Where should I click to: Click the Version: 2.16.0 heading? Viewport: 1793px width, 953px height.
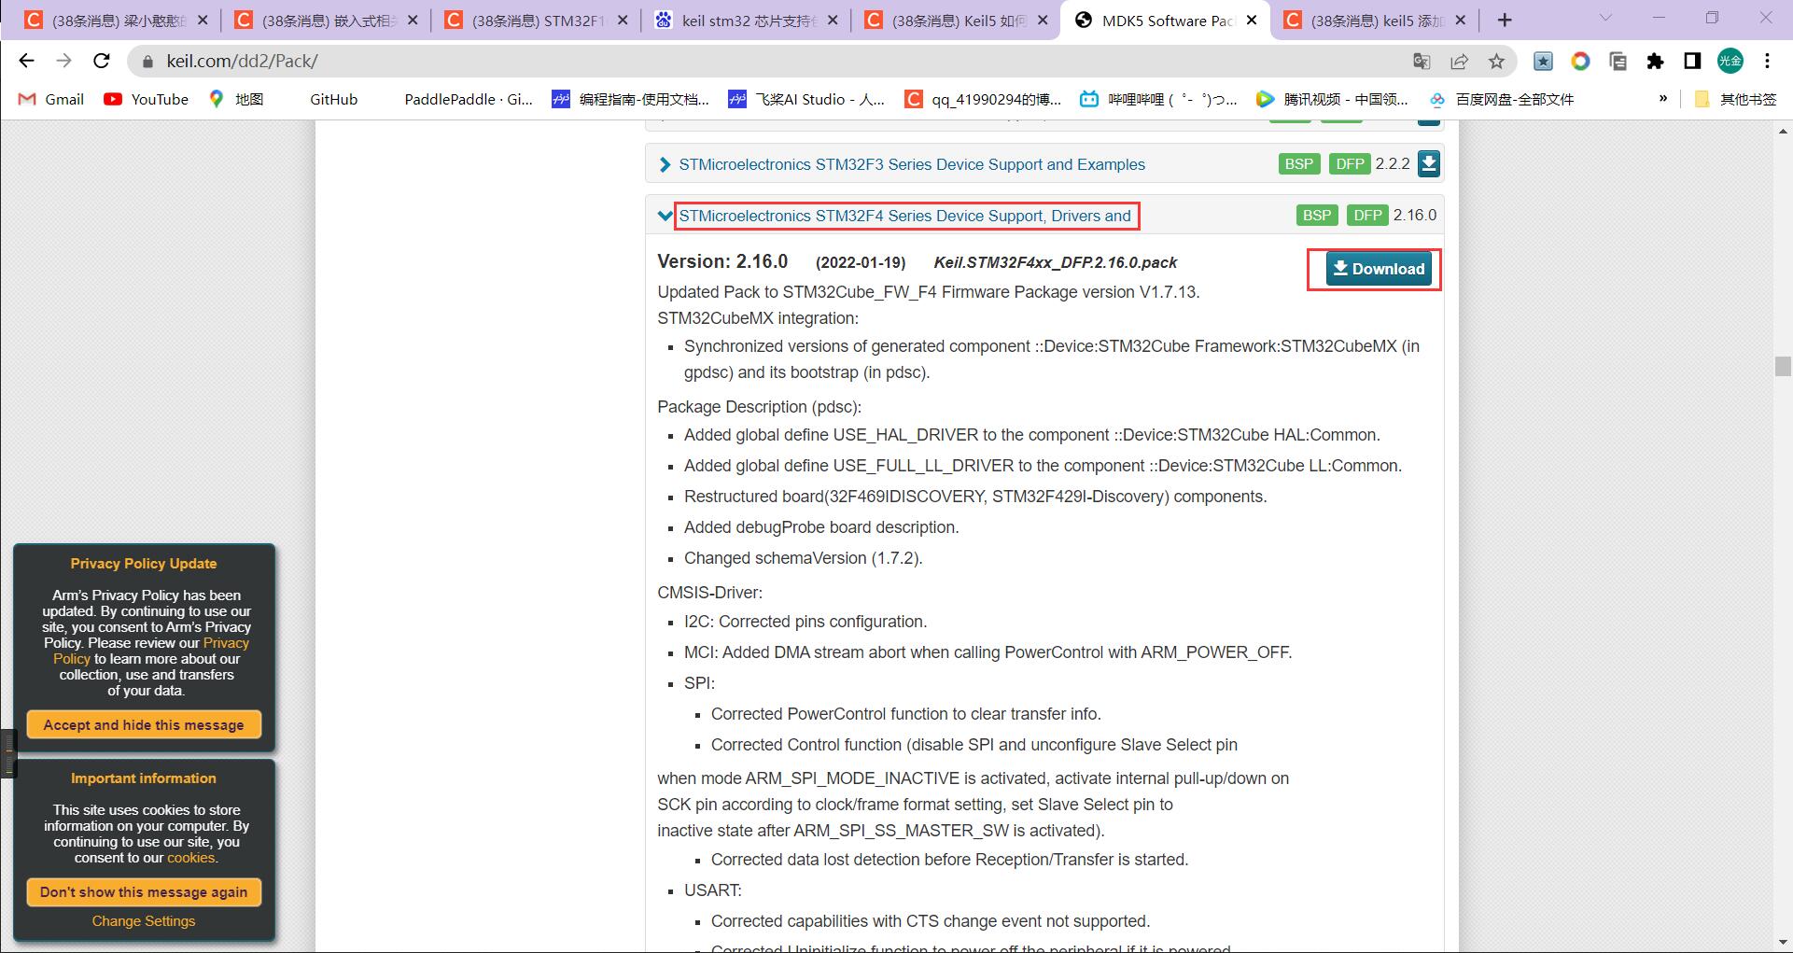coord(722,261)
